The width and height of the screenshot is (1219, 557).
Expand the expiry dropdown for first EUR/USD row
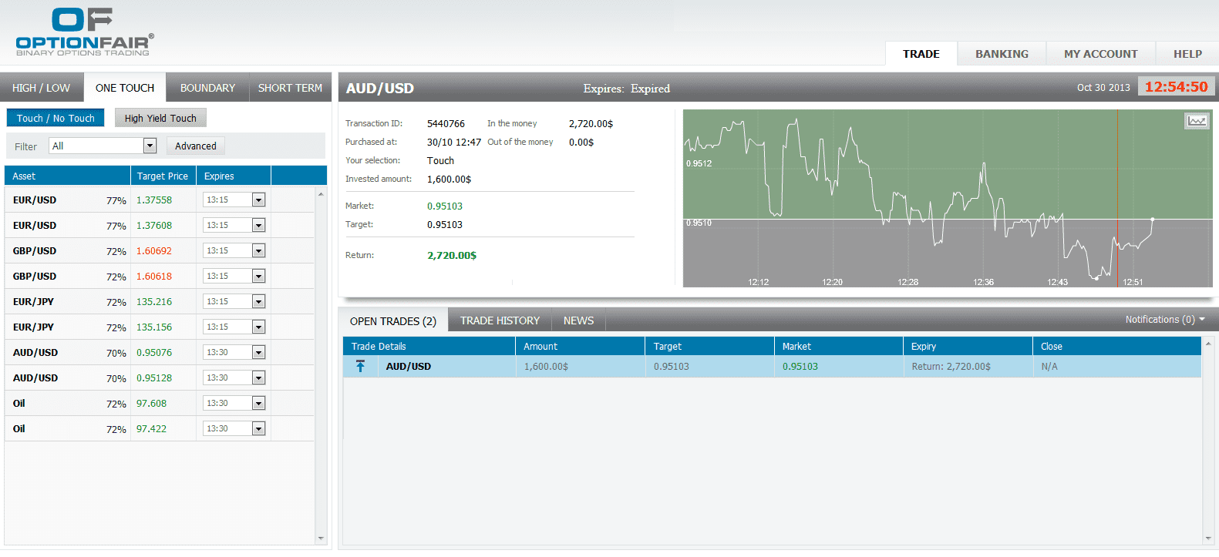click(258, 200)
